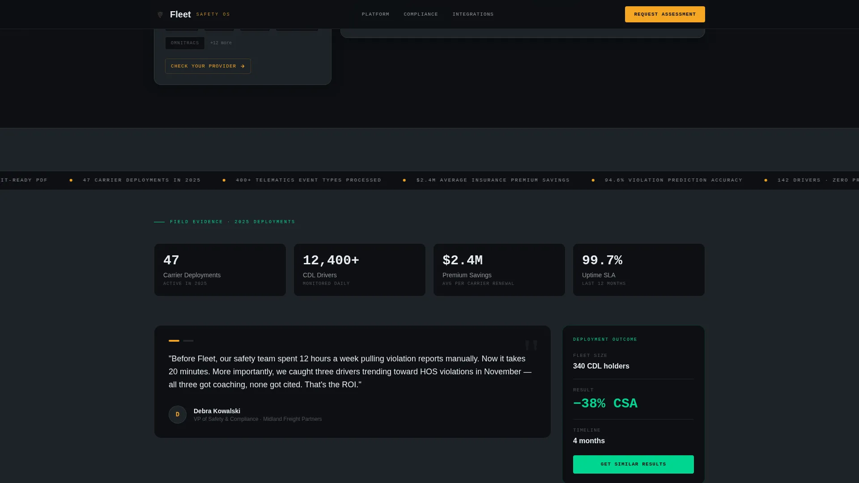Click the Request Assessment button
This screenshot has width=859, height=483.
[x=665, y=14]
